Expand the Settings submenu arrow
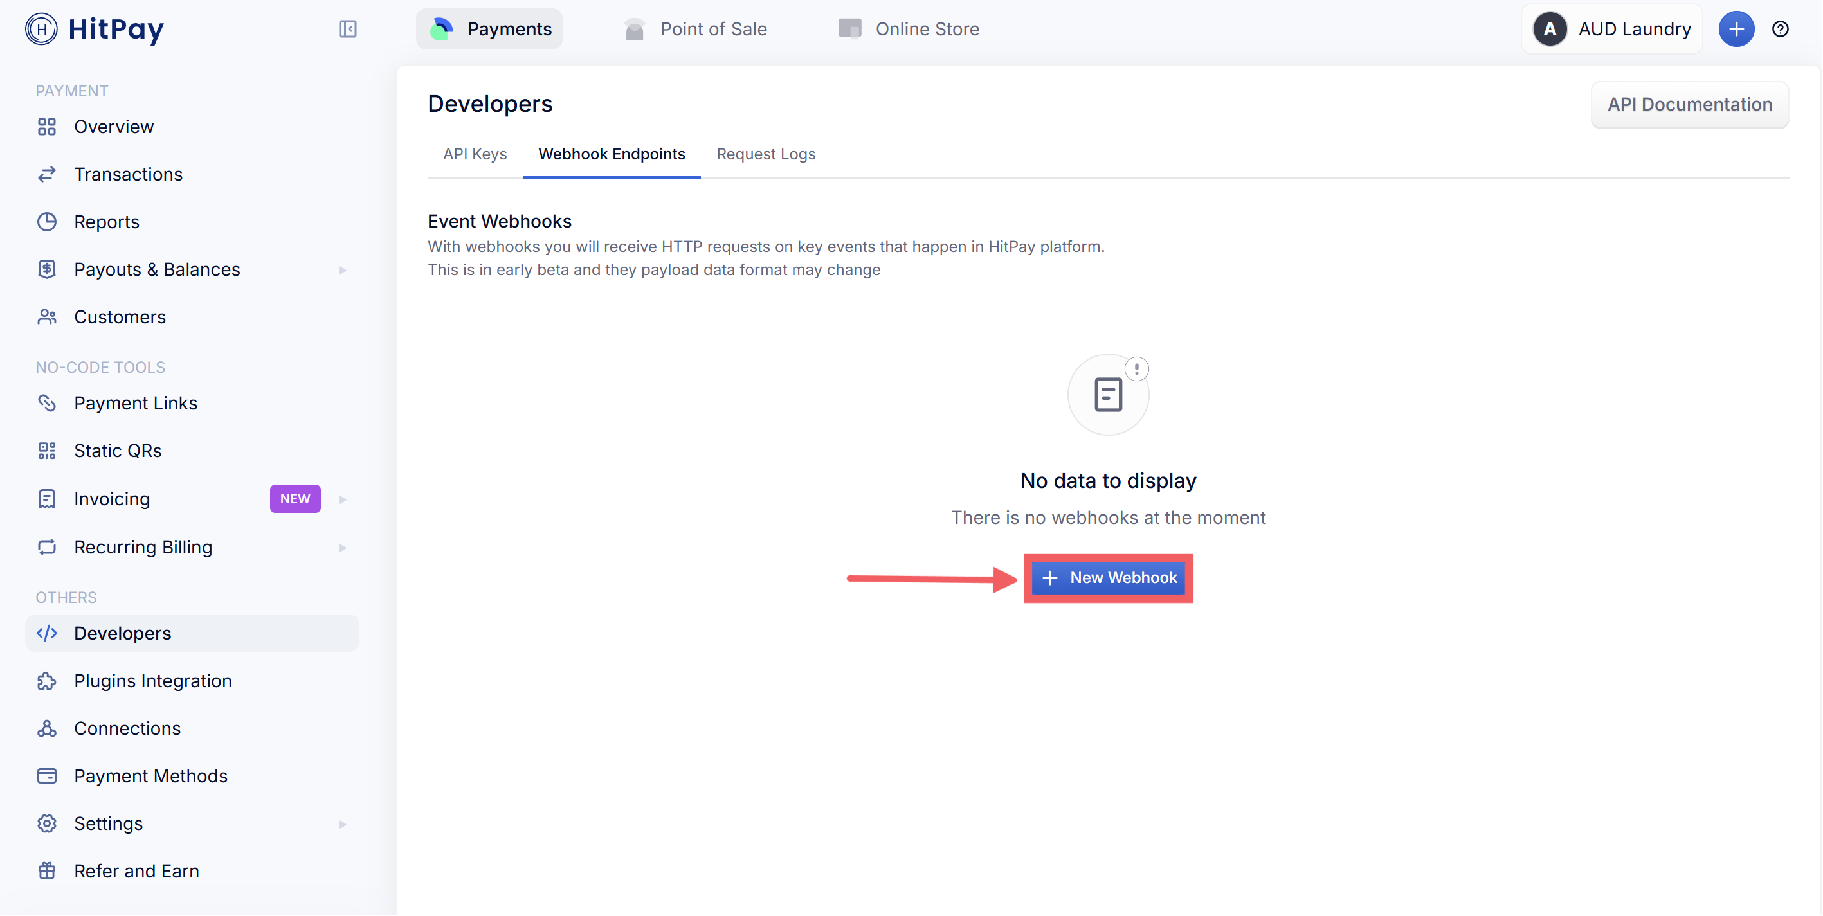The width and height of the screenshot is (1823, 916). pos(343,823)
